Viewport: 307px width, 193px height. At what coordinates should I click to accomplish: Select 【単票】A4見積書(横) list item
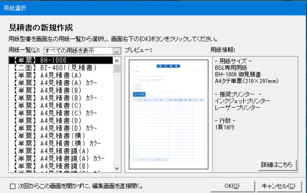[x=61, y=135]
